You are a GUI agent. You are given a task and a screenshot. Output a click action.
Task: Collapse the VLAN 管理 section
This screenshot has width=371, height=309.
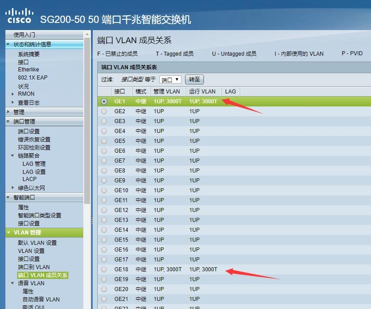pos(9,233)
